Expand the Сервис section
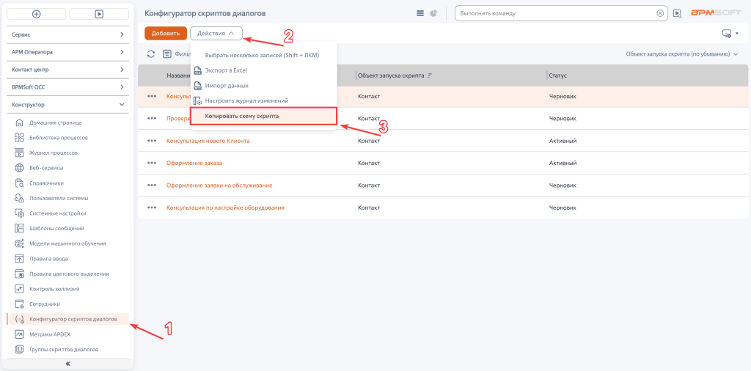The image size is (751, 371). pos(67,34)
